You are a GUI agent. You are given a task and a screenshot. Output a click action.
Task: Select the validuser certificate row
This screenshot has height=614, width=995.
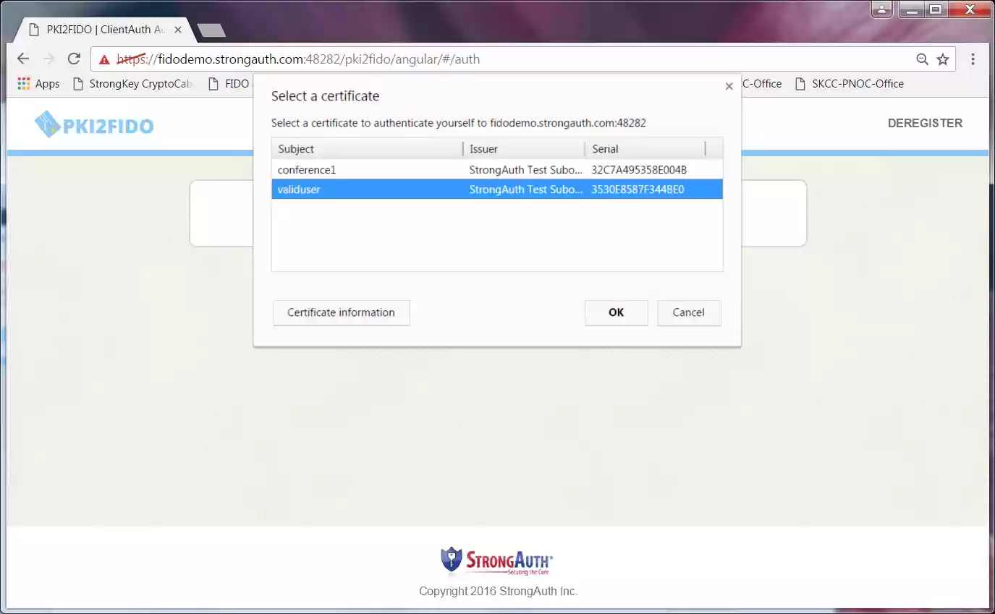point(362,189)
